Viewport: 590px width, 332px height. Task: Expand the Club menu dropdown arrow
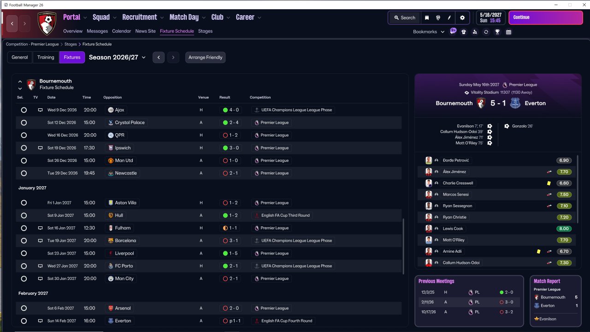pyautogui.click(x=228, y=18)
